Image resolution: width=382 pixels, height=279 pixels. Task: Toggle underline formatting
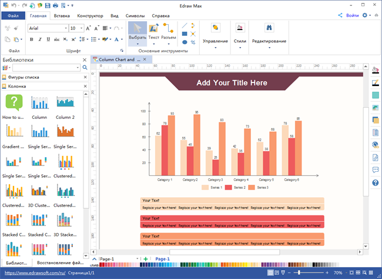[x=48, y=39]
